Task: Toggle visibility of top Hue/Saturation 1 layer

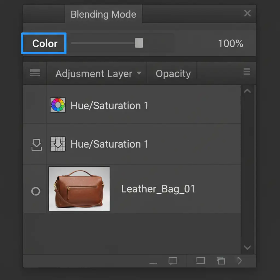Action: [35, 105]
